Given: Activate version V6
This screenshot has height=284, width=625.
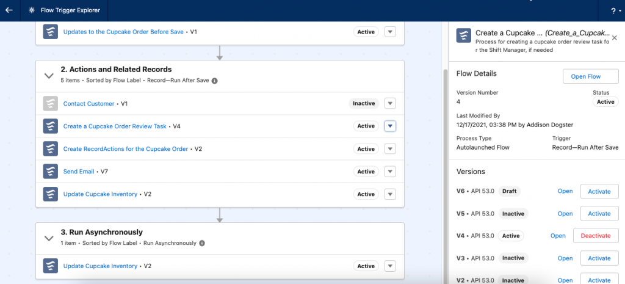Looking at the screenshot, I should [599, 191].
